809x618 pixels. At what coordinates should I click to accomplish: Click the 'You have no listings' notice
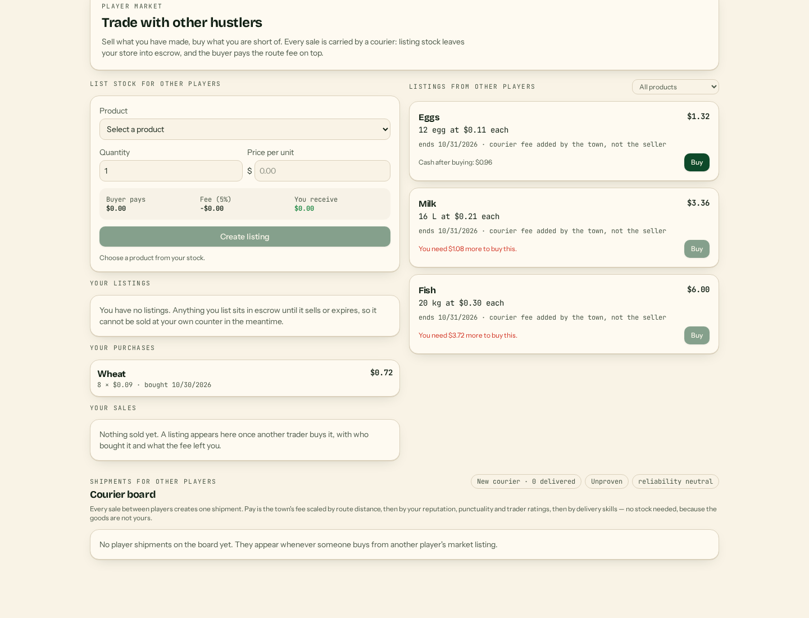pyautogui.click(x=245, y=316)
